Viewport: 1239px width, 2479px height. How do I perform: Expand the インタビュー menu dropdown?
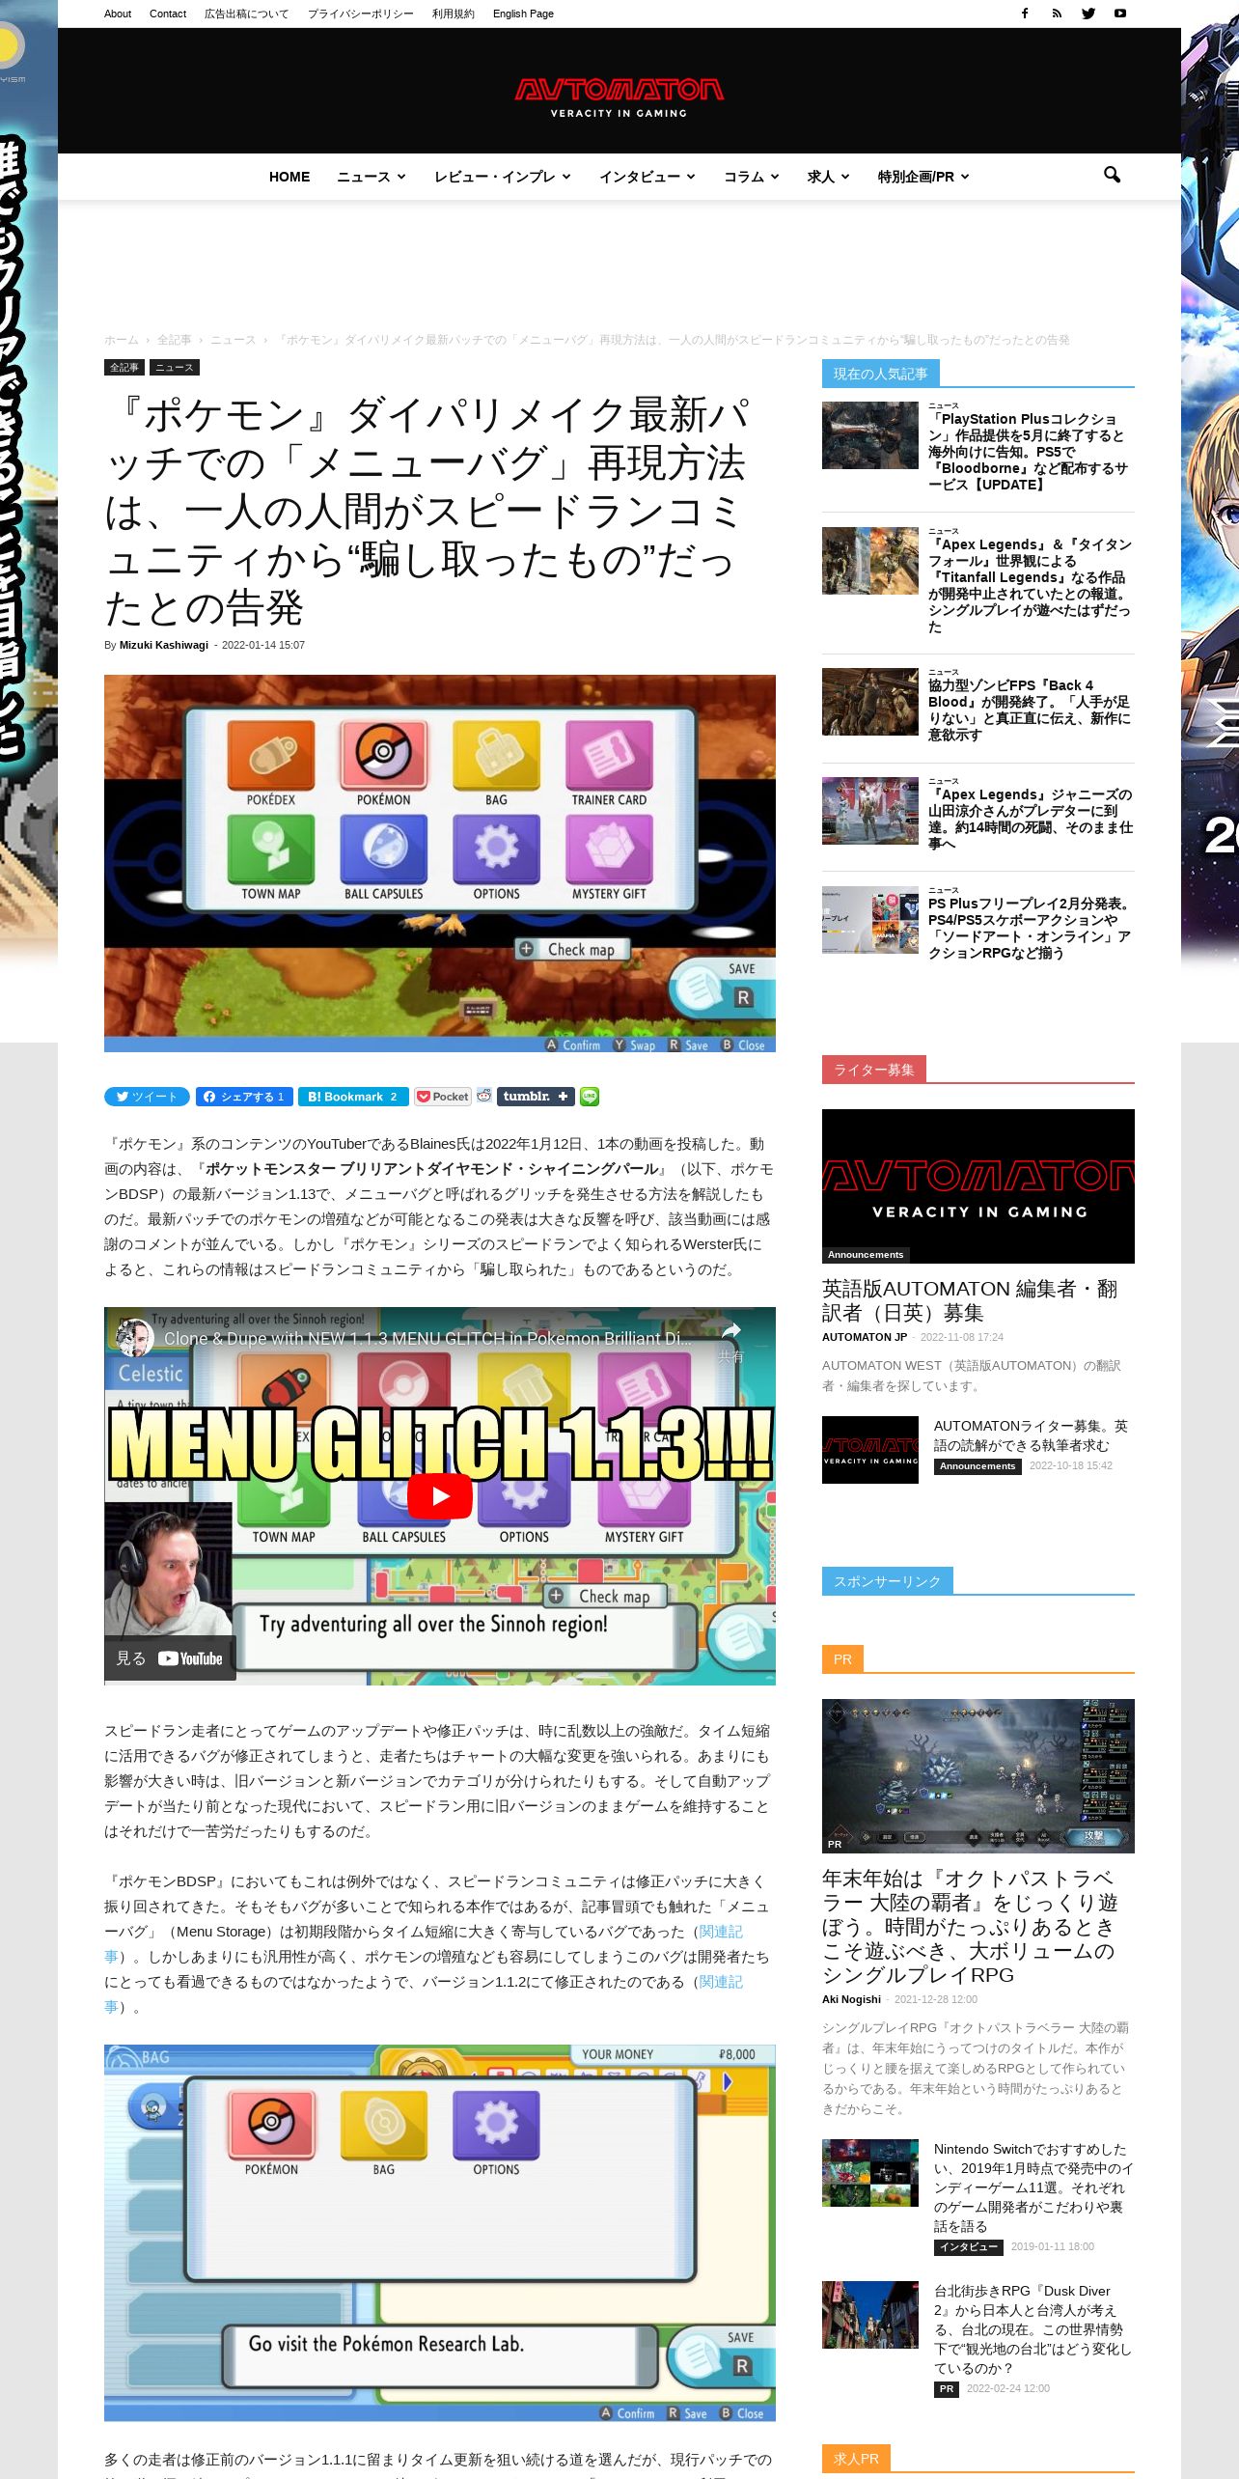[x=647, y=177]
